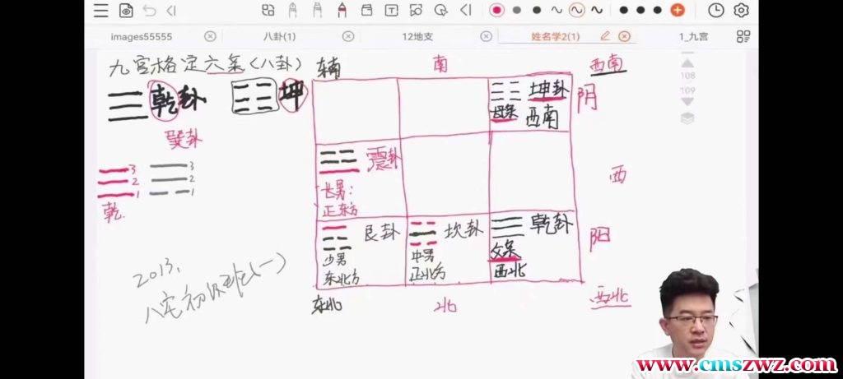Select the text box tool
Image resolution: width=843 pixels, height=379 pixels.
click(392, 11)
